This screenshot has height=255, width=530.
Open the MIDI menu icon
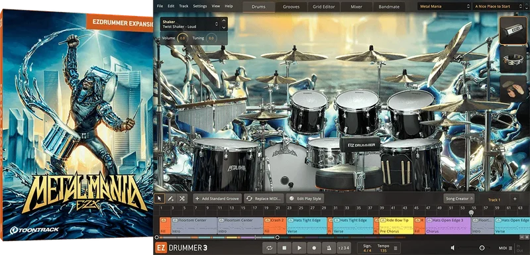[510, 248]
